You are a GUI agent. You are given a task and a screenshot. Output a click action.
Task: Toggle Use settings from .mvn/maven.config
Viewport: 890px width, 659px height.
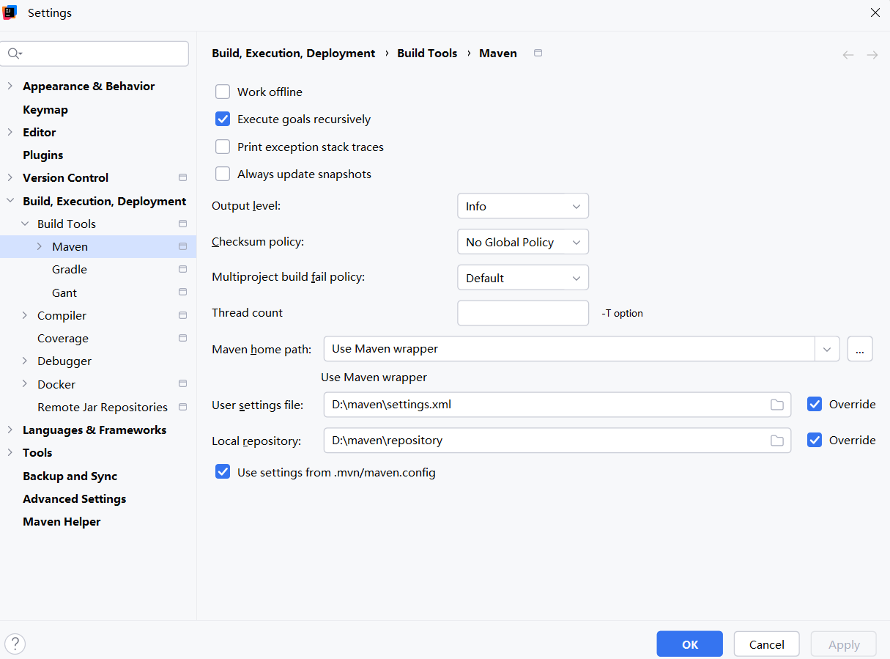tap(223, 472)
